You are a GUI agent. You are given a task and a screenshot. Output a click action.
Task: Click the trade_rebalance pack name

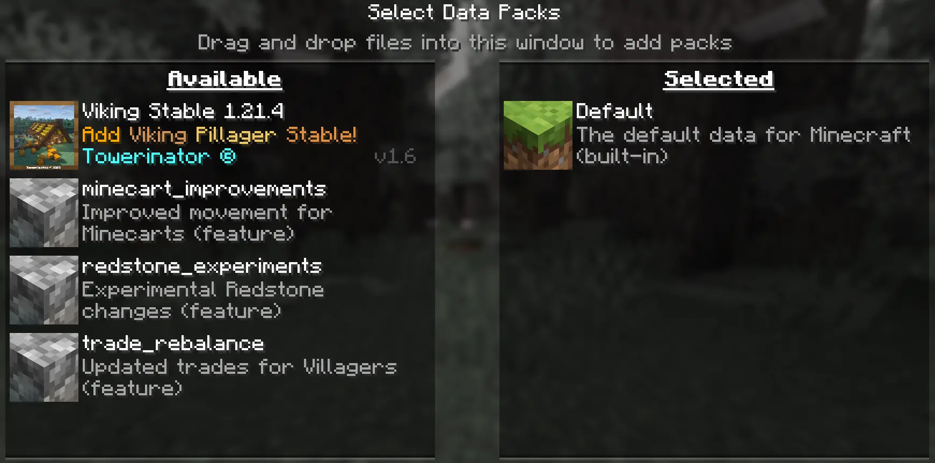[x=173, y=343]
